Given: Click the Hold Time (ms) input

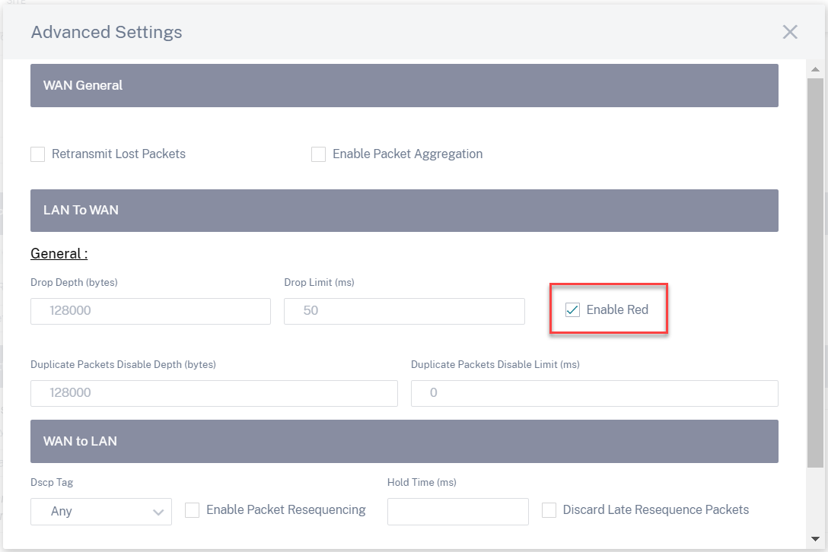Looking at the screenshot, I should (x=458, y=512).
